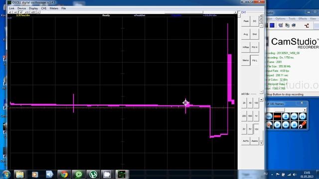
Task: Toggle DC coupling button
Action: 255,21
